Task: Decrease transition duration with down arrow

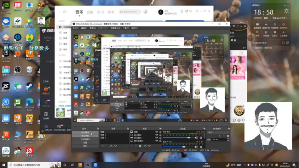Action: 228,140
